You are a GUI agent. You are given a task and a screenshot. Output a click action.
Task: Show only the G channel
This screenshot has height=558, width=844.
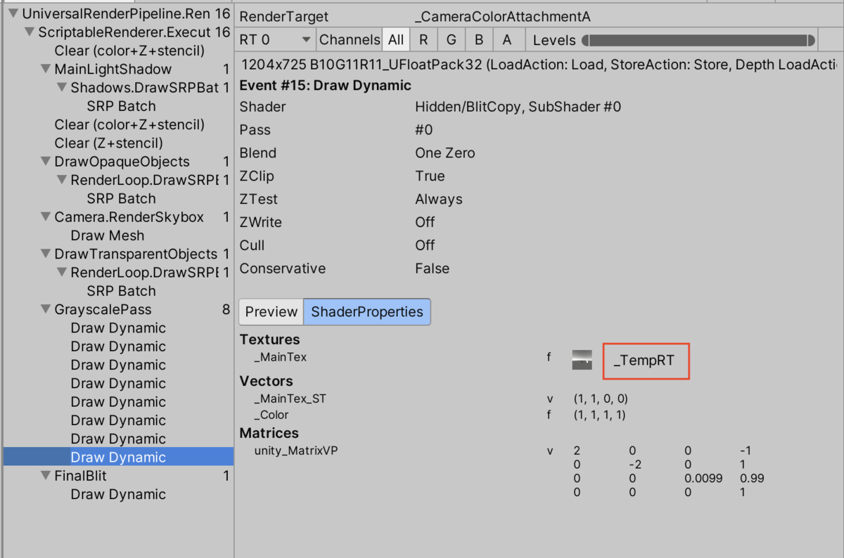451,40
